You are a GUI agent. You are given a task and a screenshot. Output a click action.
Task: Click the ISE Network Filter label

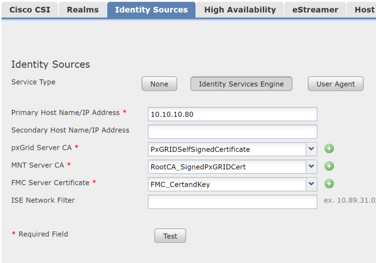(x=43, y=200)
